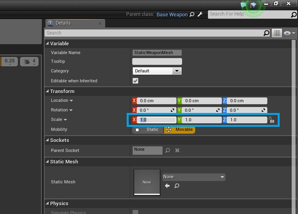Select the Details tab
Image resolution: width=298 pixels, height=214 pixels.
click(75, 23)
